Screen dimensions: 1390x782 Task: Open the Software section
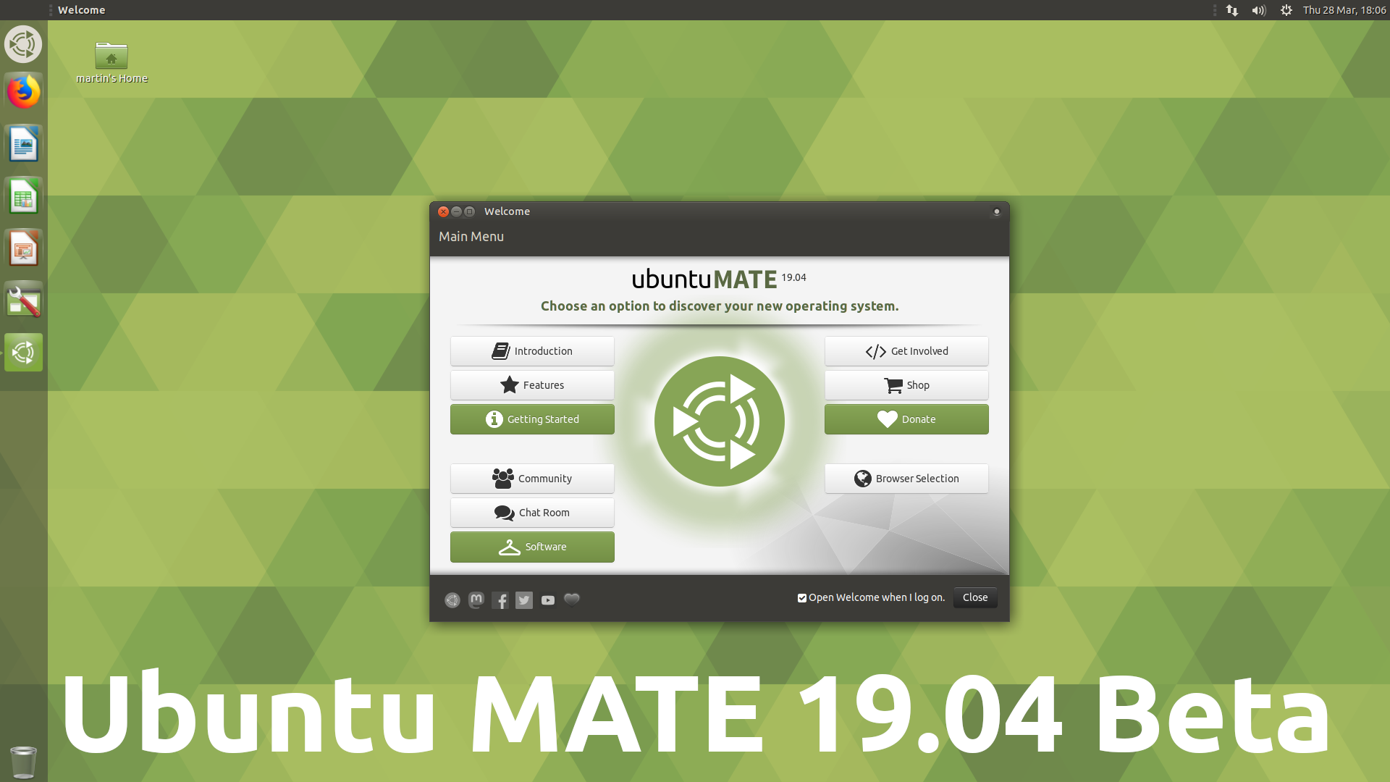click(532, 545)
